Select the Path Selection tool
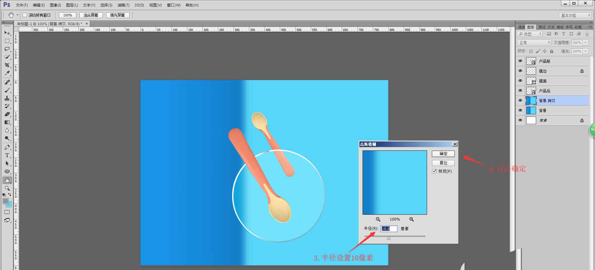Image resolution: width=595 pixels, height=270 pixels. [7, 163]
